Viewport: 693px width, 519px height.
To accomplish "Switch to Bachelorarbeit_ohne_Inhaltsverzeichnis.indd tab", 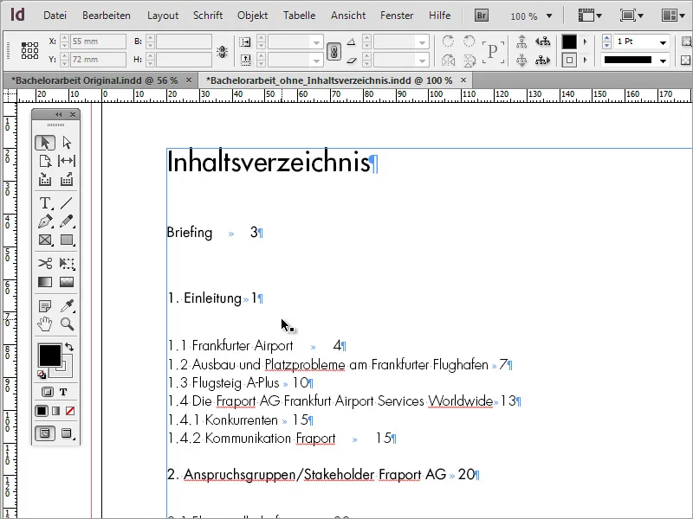I will coord(329,80).
